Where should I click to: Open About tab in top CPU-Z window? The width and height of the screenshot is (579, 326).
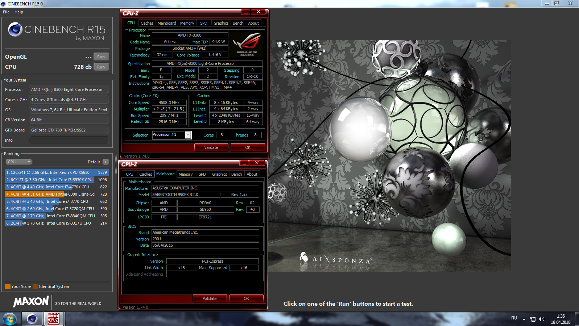pyautogui.click(x=253, y=23)
